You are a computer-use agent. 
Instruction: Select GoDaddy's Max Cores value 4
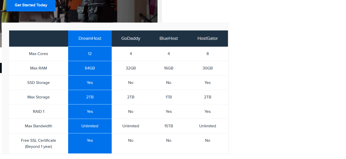pyautogui.click(x=131, y=54)
